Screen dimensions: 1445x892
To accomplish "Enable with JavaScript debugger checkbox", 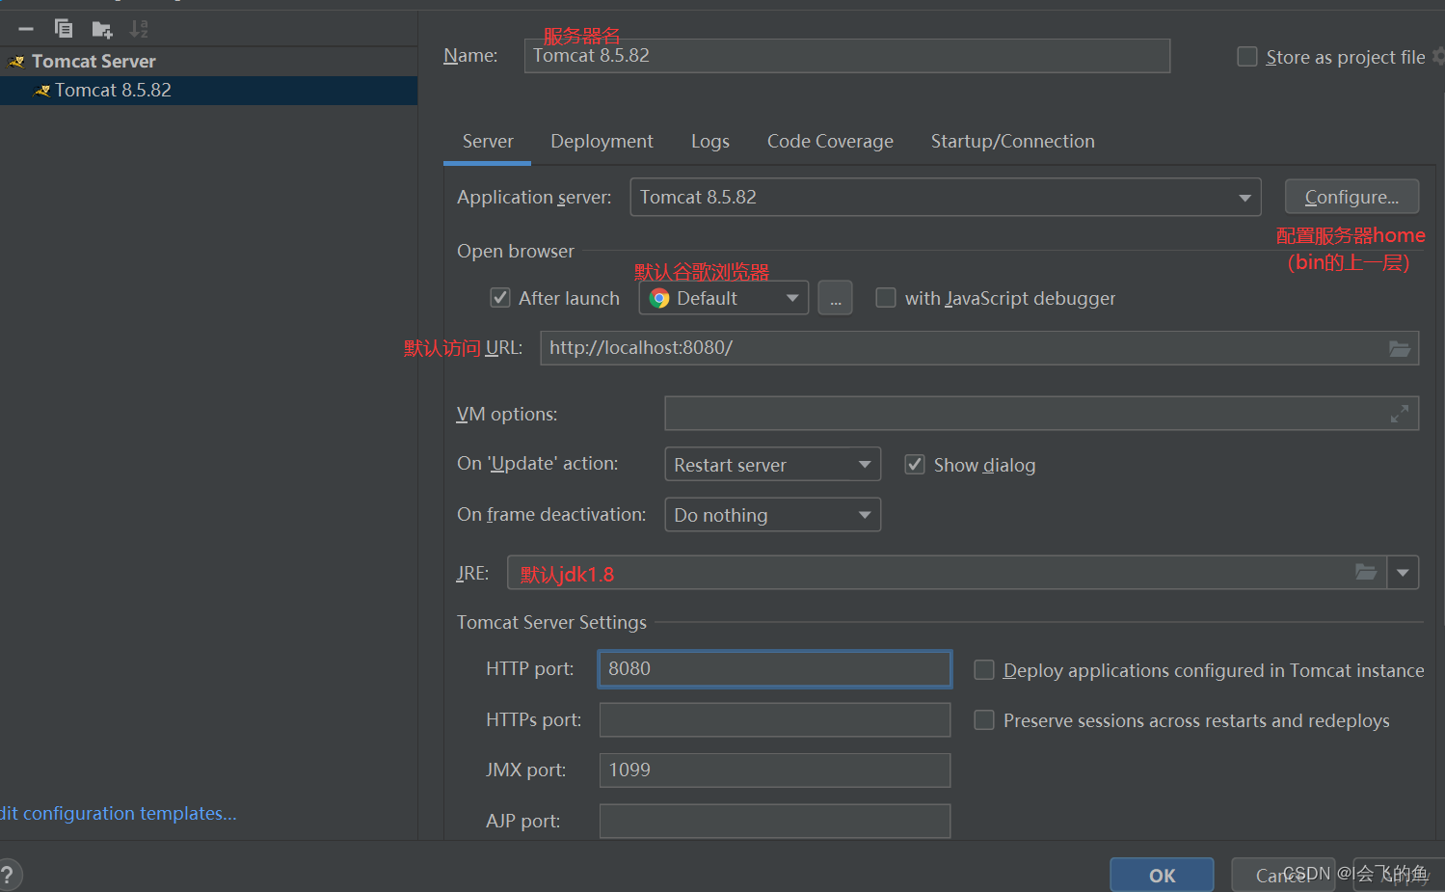I will coord(886,298).
